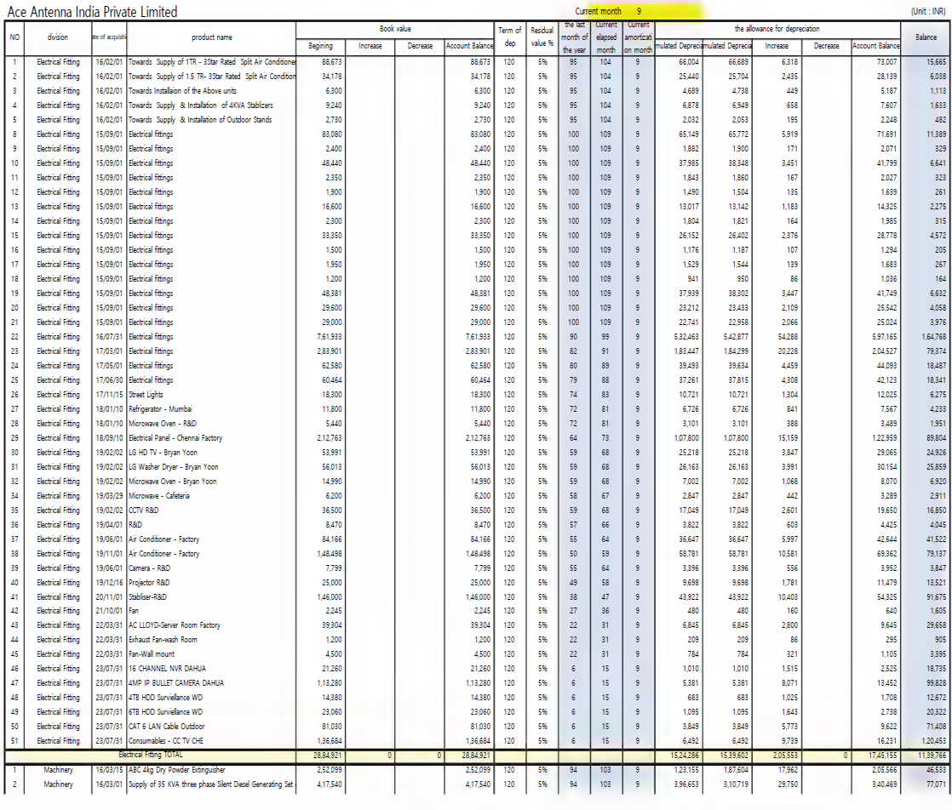
Task: Select the 'product name' column header
Action: 212,37
